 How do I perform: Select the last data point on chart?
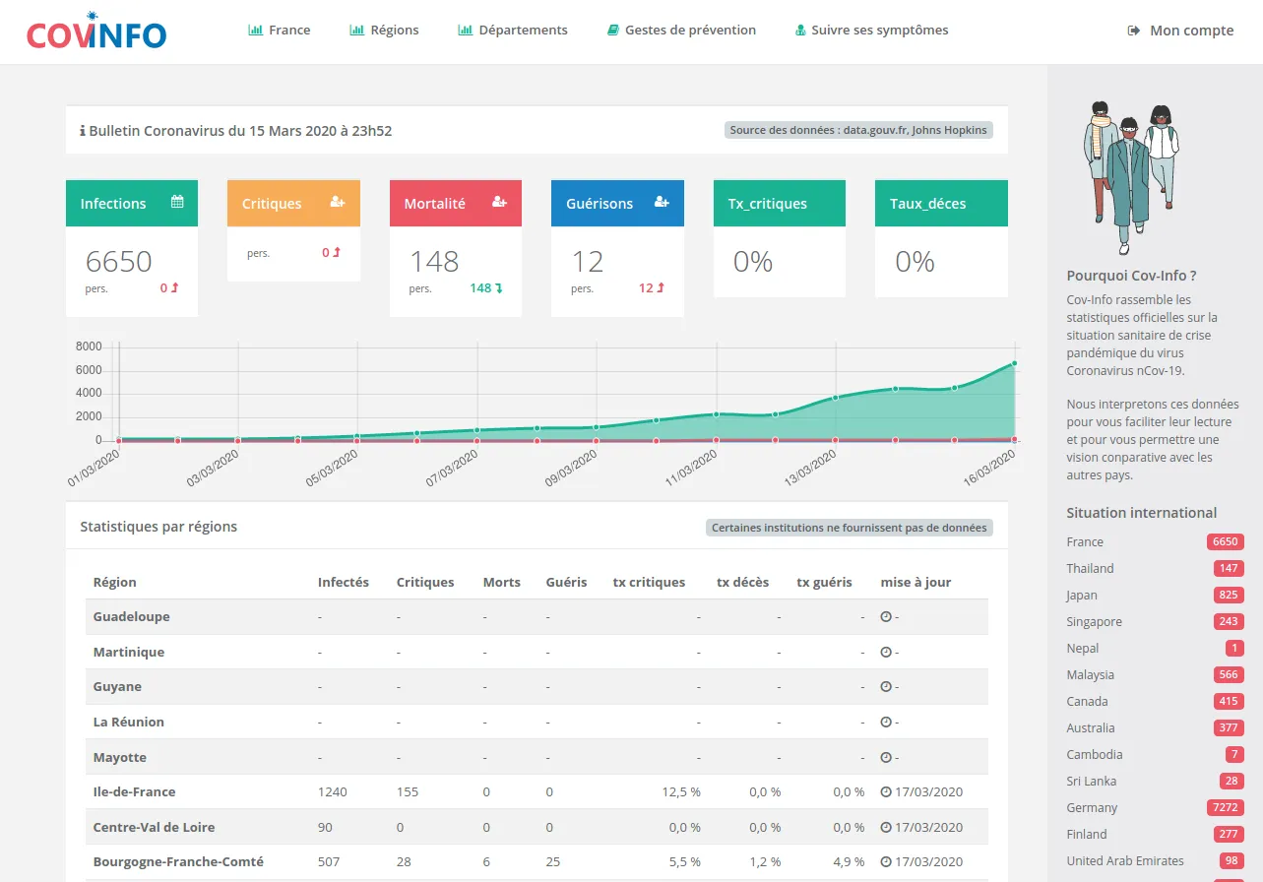click(x=1014, y=363)
